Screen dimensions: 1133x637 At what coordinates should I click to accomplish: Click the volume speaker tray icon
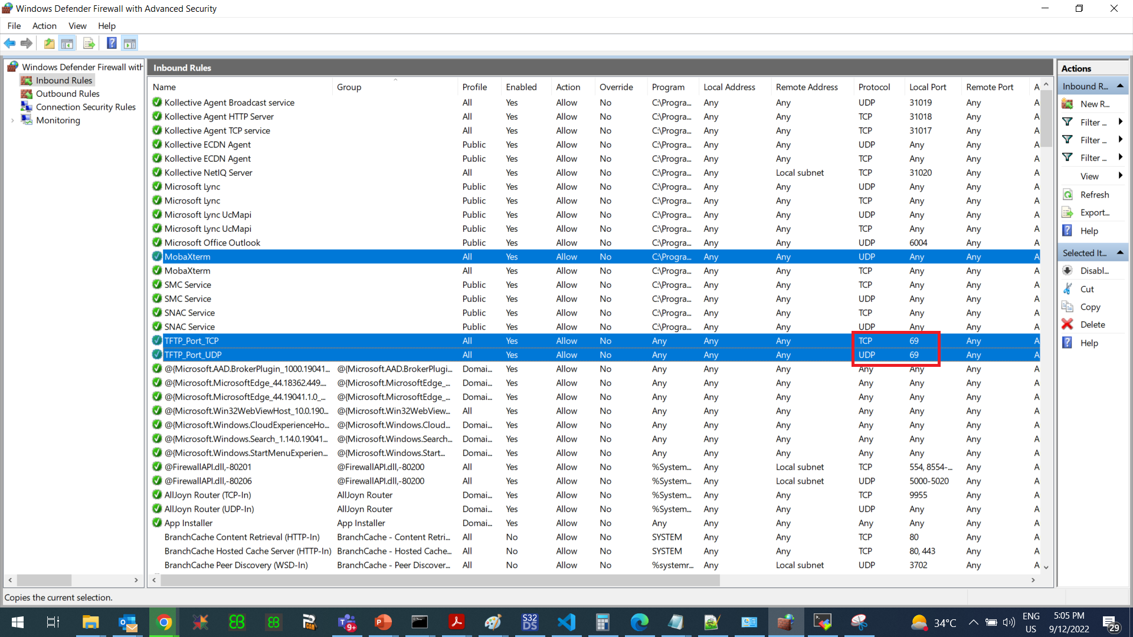point(1009,622)
